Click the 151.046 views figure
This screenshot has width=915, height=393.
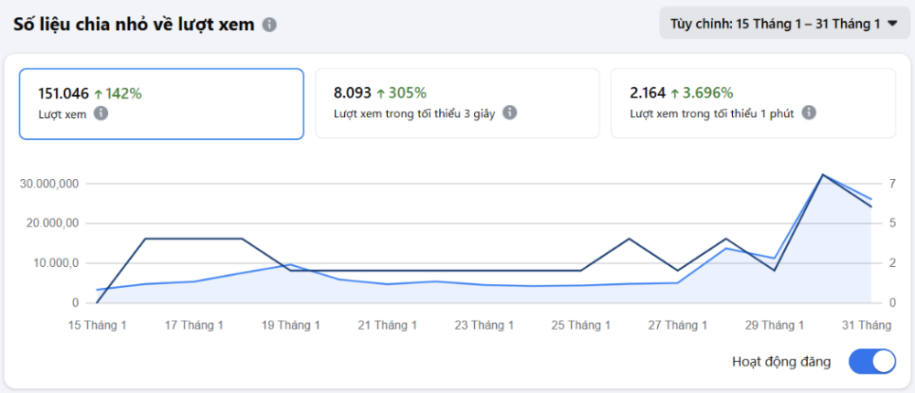click(63, 93)
